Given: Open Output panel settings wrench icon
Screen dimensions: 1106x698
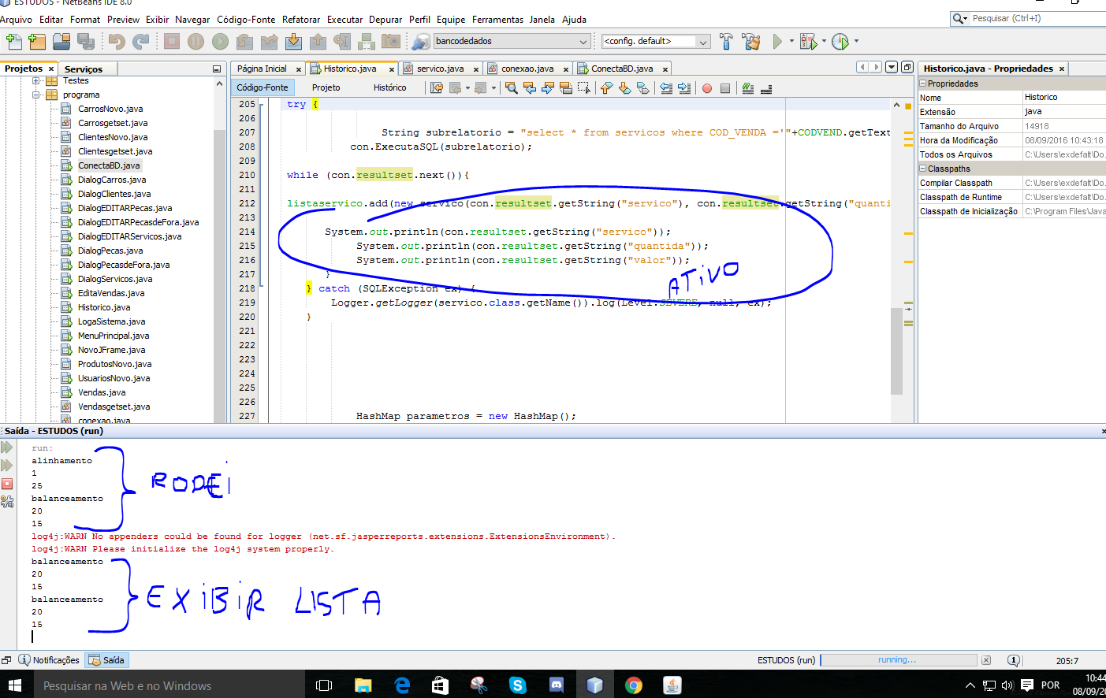Looking at the screenshot, I should pyautogui.click(x=7, y=501).
